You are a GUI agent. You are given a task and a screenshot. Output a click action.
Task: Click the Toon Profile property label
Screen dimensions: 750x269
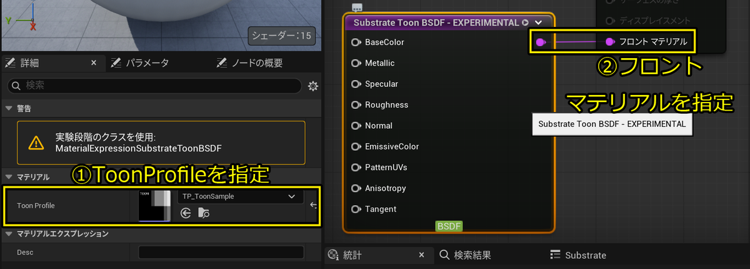pos(36,205)
